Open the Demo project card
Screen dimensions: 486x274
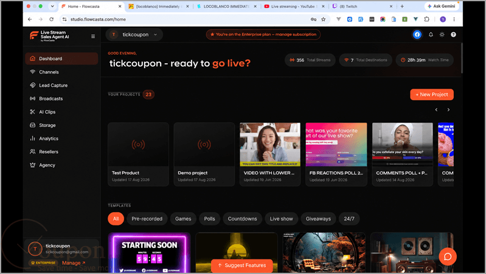tap(204, 154)
